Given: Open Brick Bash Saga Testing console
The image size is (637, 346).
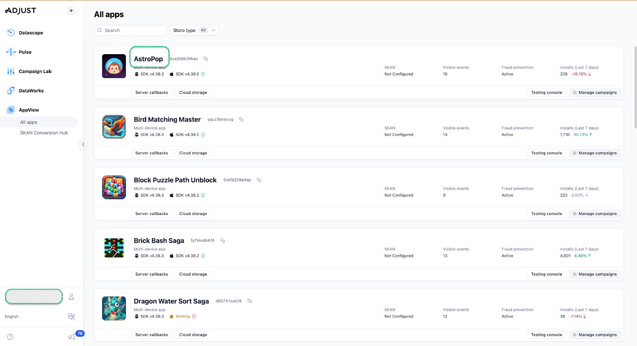Looking at the screenshot, I should coord(547,274).
